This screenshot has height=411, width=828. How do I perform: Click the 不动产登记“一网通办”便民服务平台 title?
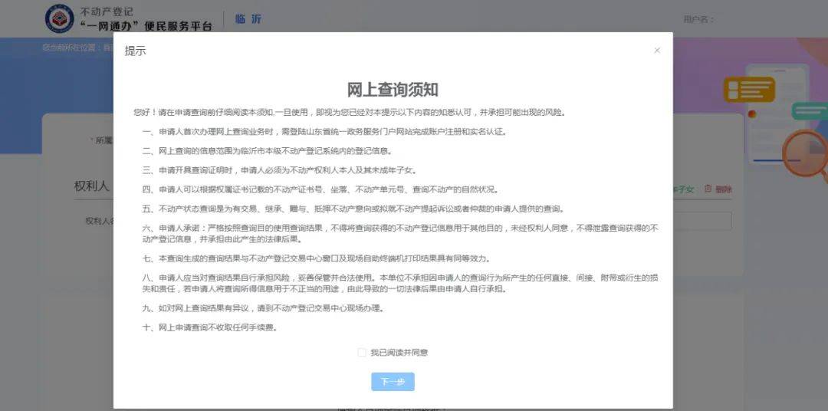coord(146,19)
